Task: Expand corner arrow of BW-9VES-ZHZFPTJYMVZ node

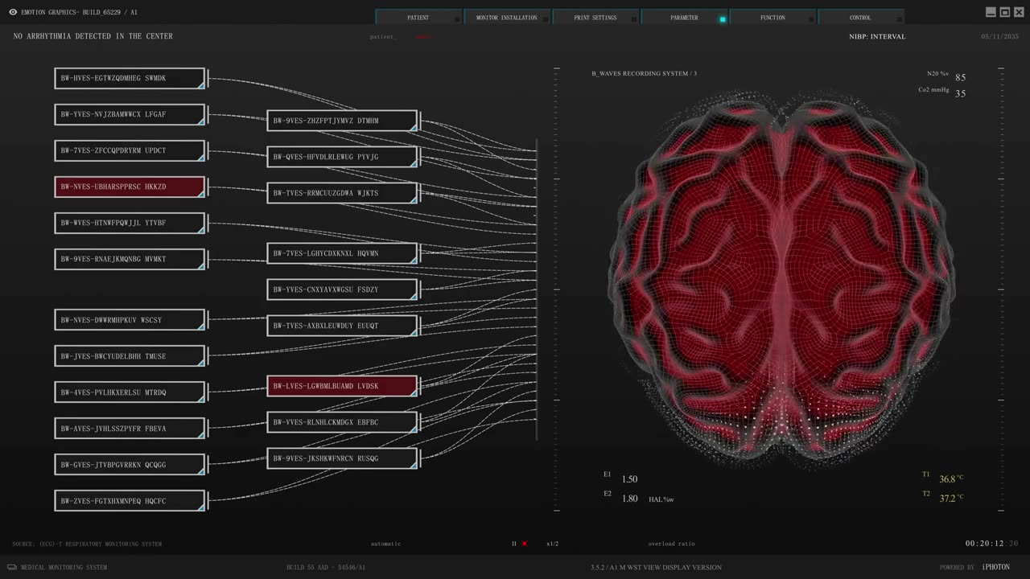Action: pyautogui.click(x=414, y=127)
